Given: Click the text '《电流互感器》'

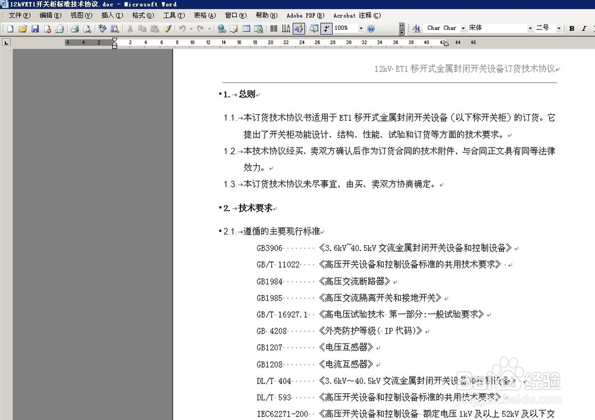Looking at the screenshot, I should pyautogui.click(x=346, y=364).
